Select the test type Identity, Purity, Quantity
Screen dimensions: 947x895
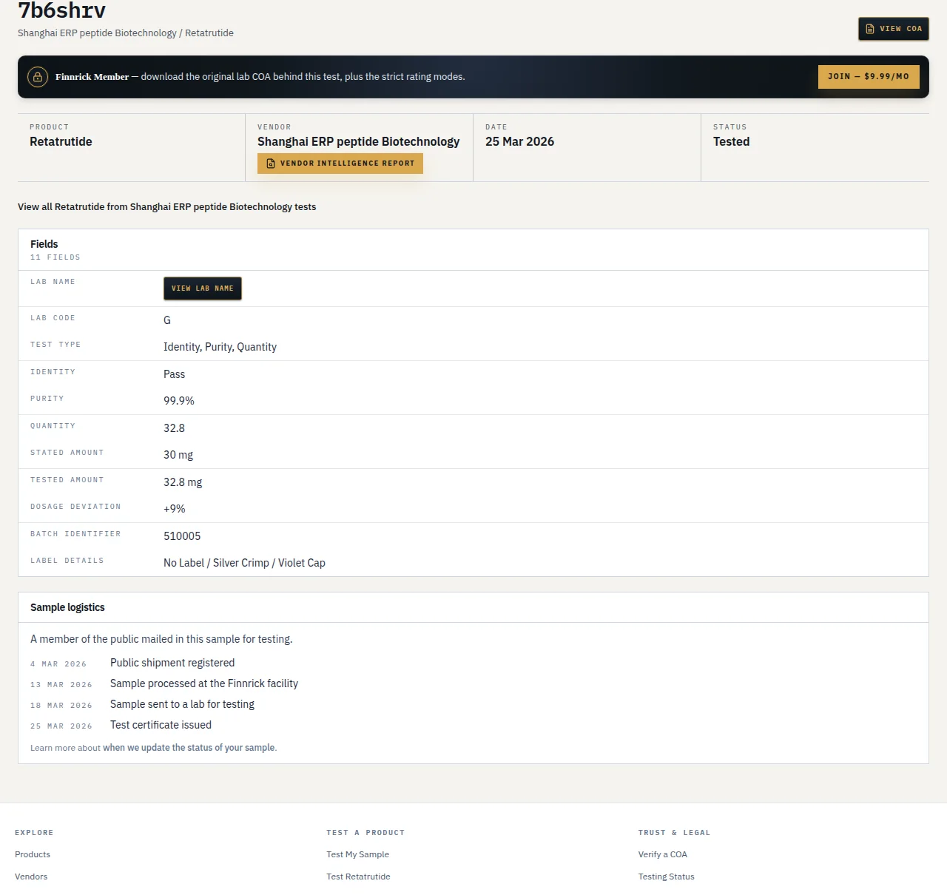pos(220,347)
